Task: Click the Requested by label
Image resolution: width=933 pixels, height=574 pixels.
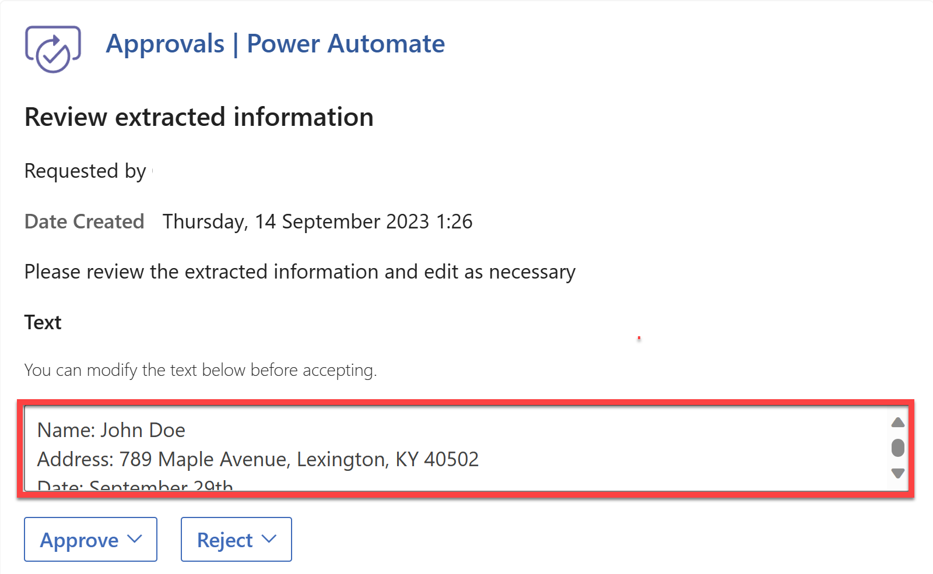Action: click(85, 171)
